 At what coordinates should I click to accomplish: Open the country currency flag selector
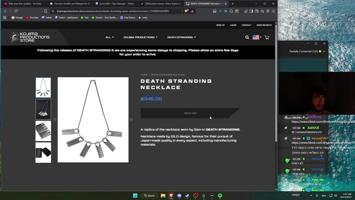pyautogui.click(x=257, y=37)
